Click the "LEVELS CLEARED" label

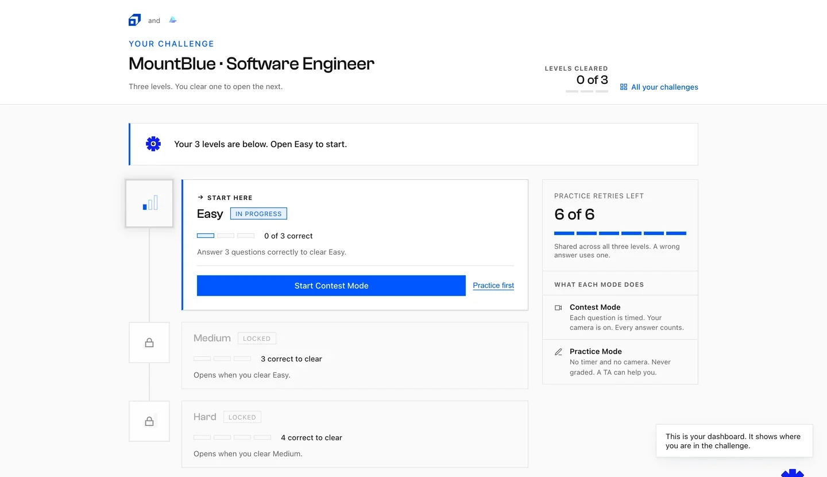pyautogui.click(x=576, y=68)
